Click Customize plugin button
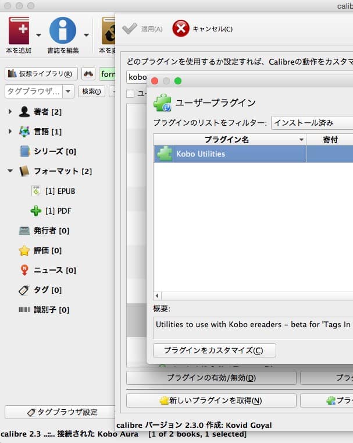This screenshot has height=443, width=353. click(214, 350)
